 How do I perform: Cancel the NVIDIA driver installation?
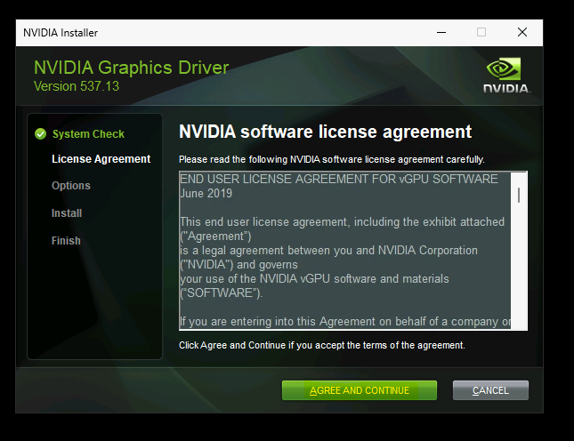point(490,390)
